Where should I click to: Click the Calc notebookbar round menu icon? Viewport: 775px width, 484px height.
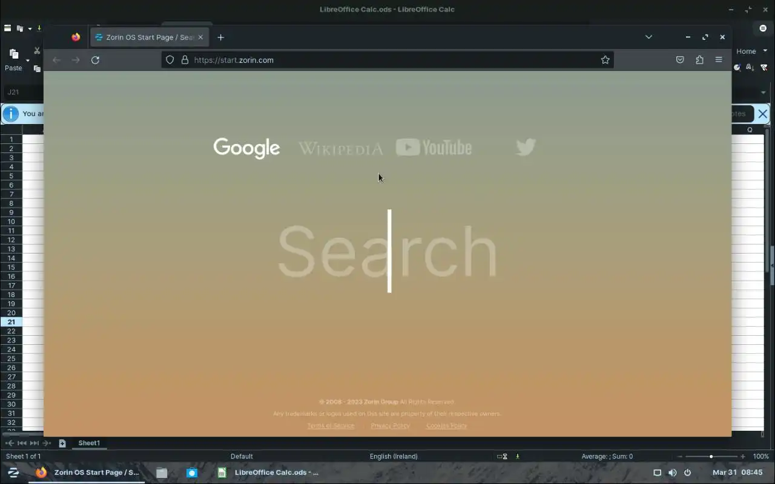pos(763,28)
